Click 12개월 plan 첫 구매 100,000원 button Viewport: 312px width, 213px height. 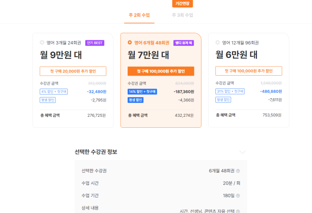click(x=249, y=71)
